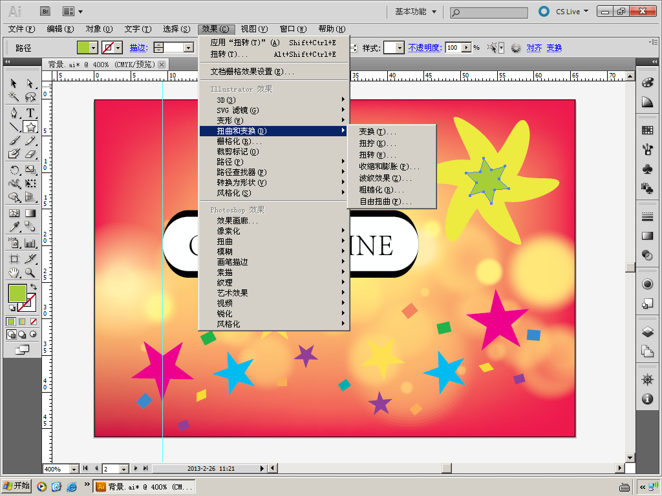Viewport: 662px width, 496px height.
Task: Choose the Magic Wand tool
Action: 14,97
